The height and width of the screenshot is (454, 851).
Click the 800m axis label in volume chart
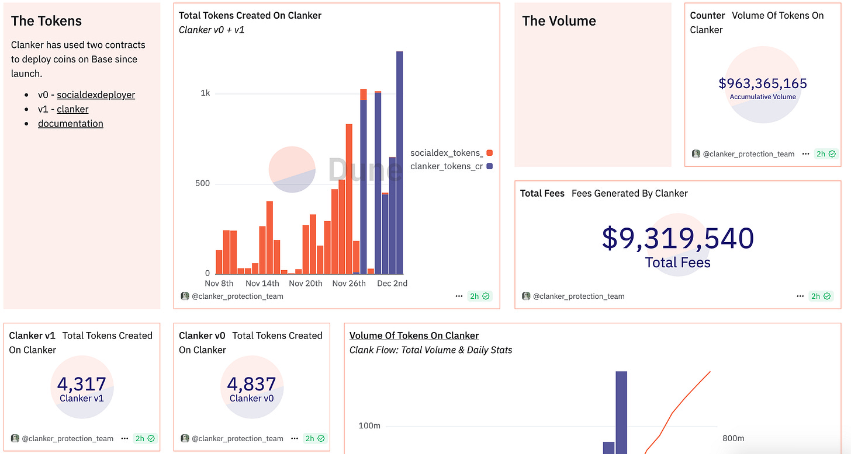pyautogui.click(x=733, y=438)
